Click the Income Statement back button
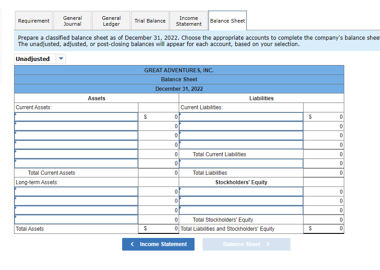Image resolution: width=380 pixels, height=270 pixels. tap(158, 244)
